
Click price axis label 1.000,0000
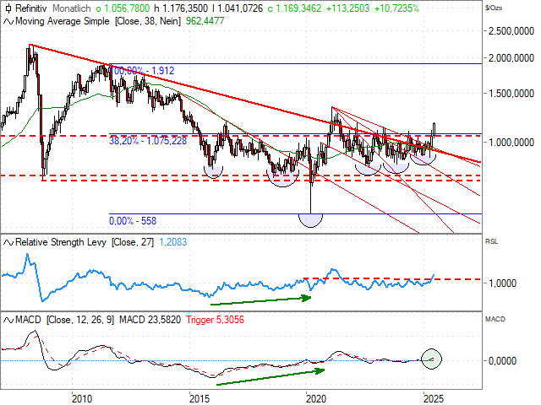511,143
